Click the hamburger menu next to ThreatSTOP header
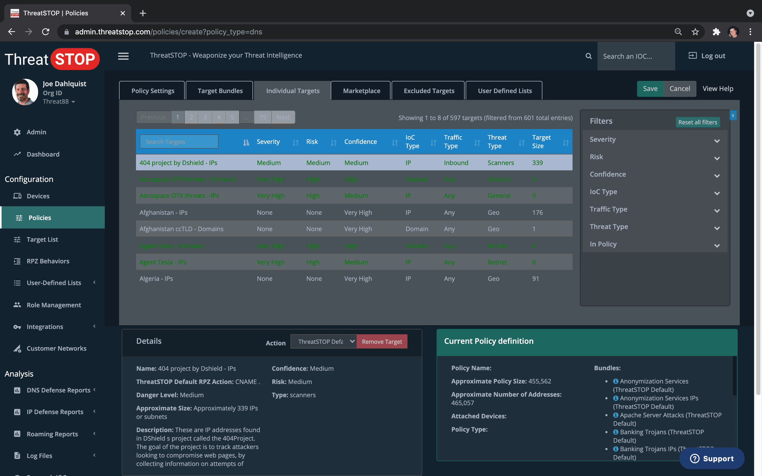The width and height of the screenshot is (762, 476). pos(123,56)
